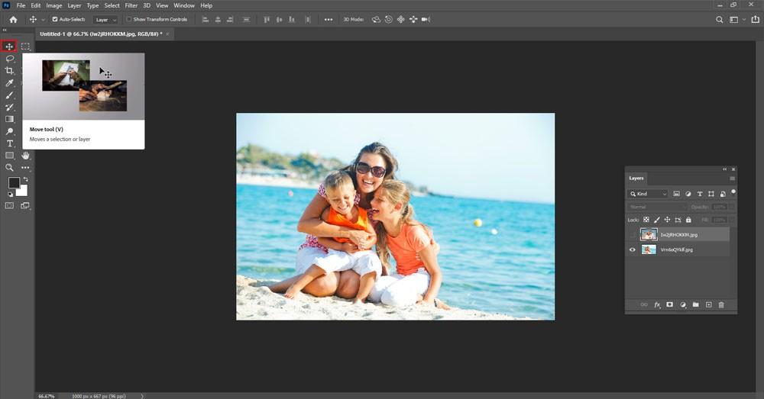Open the Auto-Select Layer dropdown
Viewport: 764px width, 399px height.
click(x=105, y=20)
